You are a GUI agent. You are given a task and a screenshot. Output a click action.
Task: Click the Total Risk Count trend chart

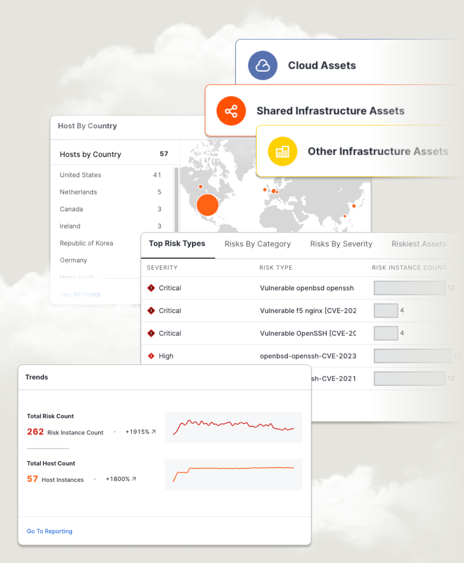233,427
